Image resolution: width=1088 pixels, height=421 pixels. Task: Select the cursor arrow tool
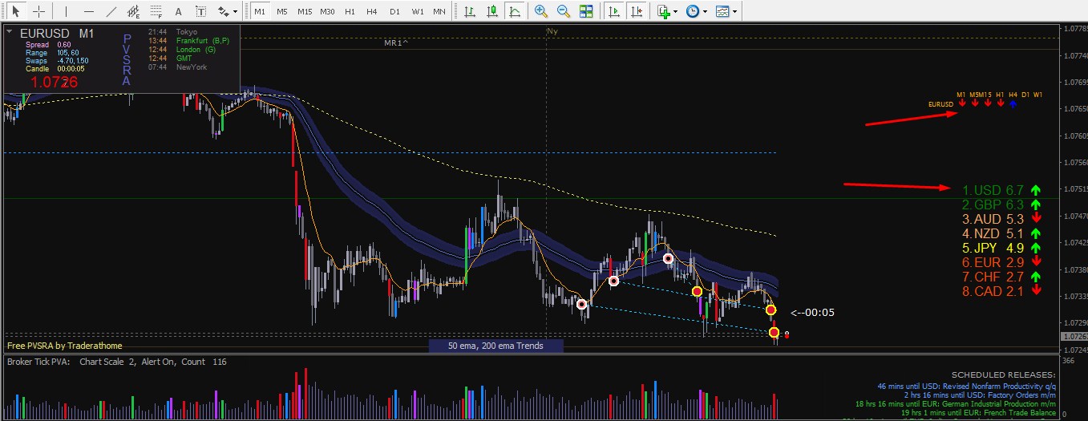pos(15,12)
